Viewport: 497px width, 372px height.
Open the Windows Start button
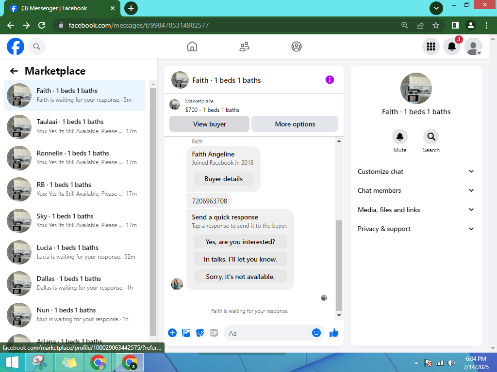(12, 362)
